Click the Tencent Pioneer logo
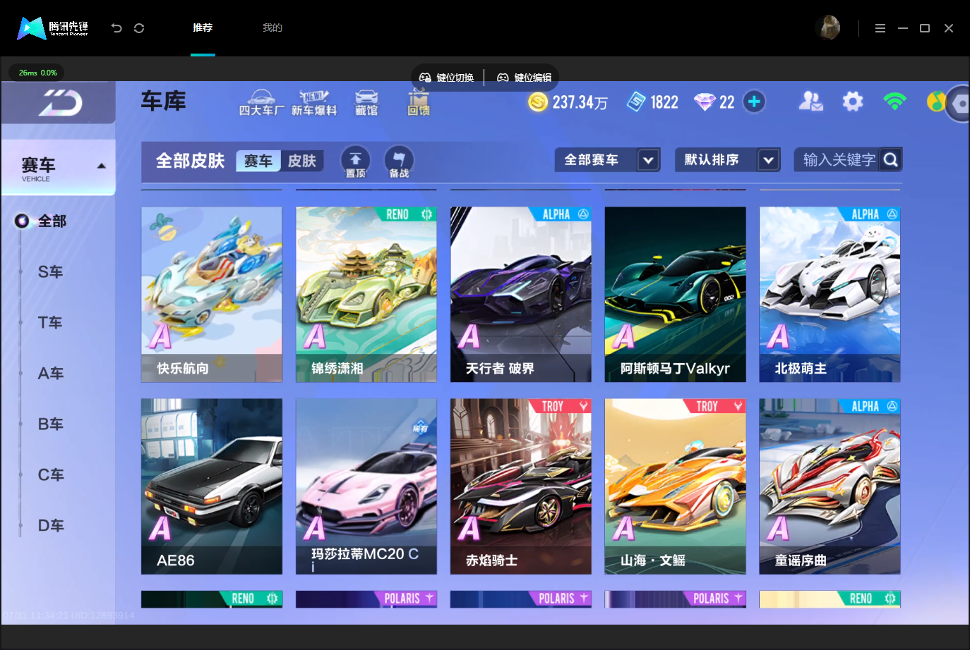The width and height of the screenshot is (970, 650). point(53,28)
